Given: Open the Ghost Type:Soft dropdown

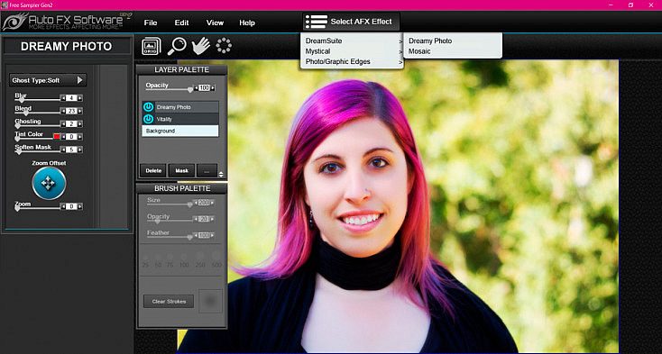Looking at the screenshot, I should [x=48, y=80].
